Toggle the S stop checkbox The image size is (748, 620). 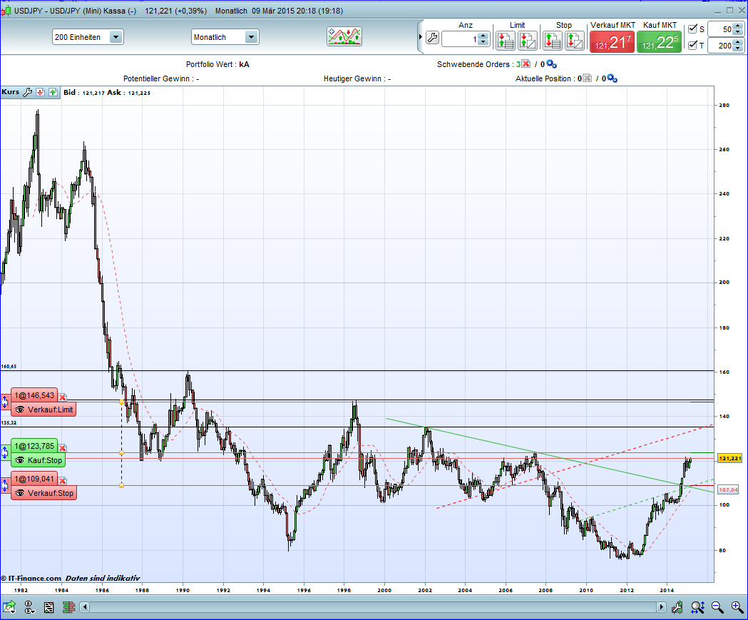[x=692, y=29]
